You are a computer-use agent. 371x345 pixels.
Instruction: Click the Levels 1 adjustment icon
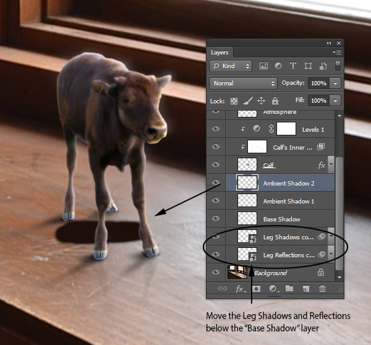coord(257,129)
